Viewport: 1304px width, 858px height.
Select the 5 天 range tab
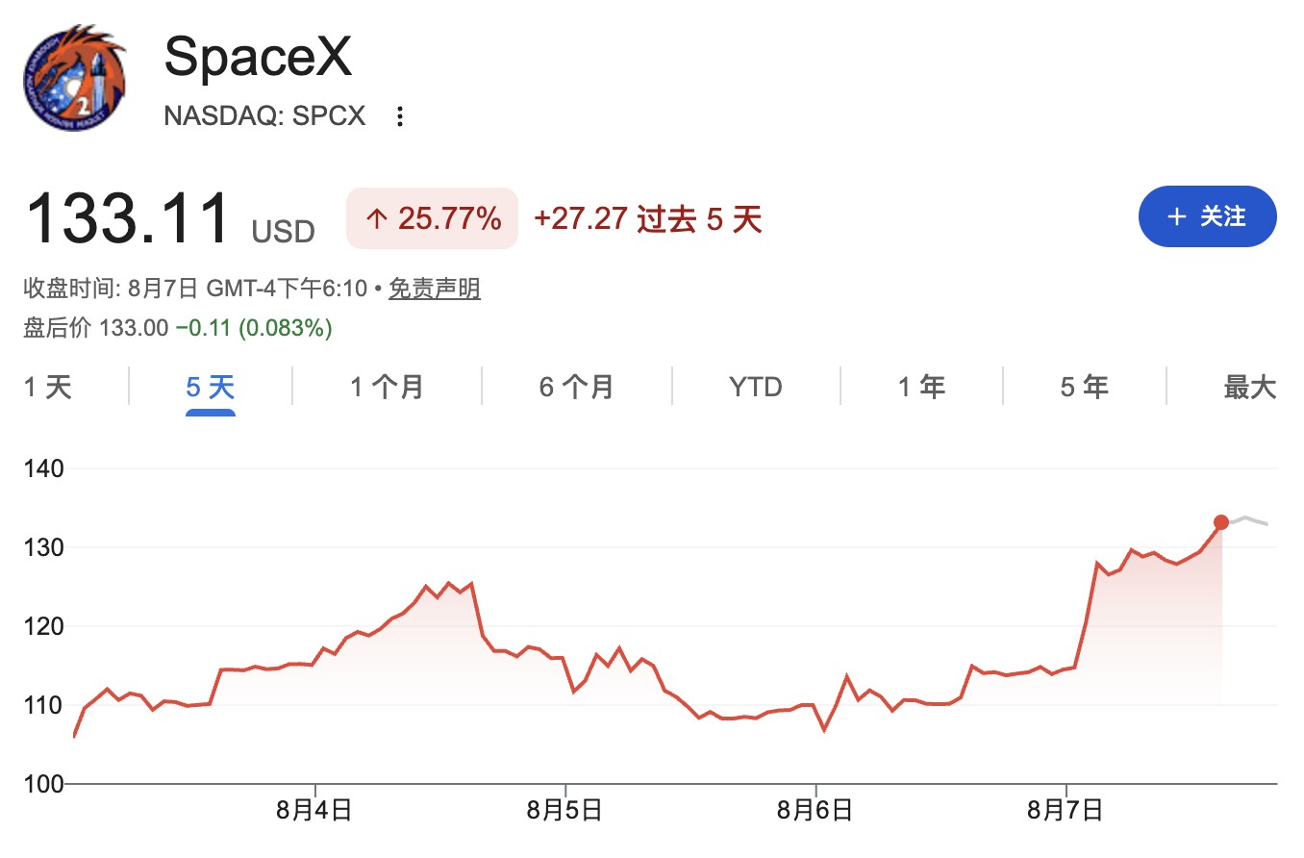(x=211, y=388)
